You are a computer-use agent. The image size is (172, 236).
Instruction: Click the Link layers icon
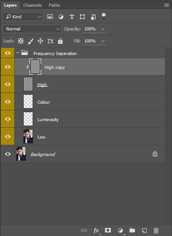tap(84, 231)
